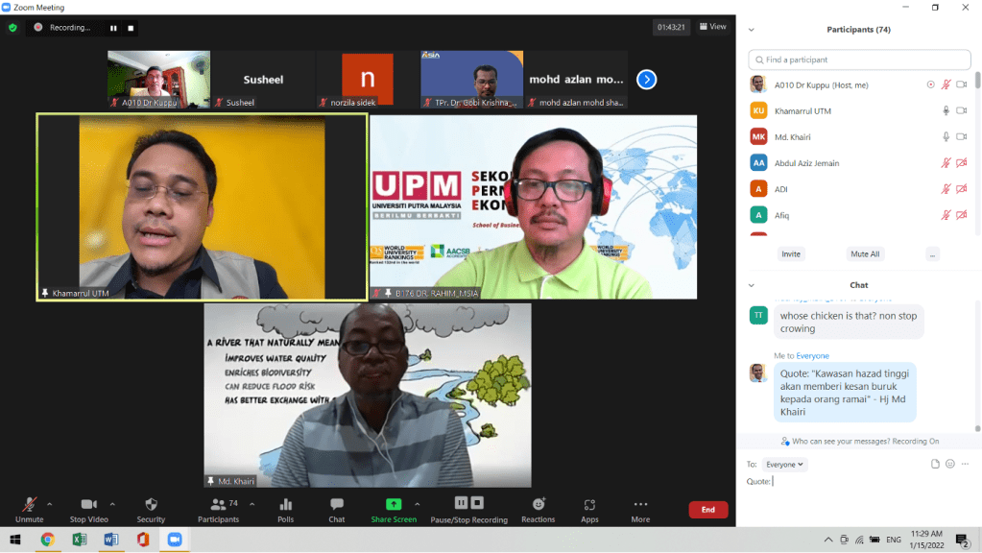Expand audio options arrow beside Unmute
This screenshot has height=553, width=982.
(49, 503)
